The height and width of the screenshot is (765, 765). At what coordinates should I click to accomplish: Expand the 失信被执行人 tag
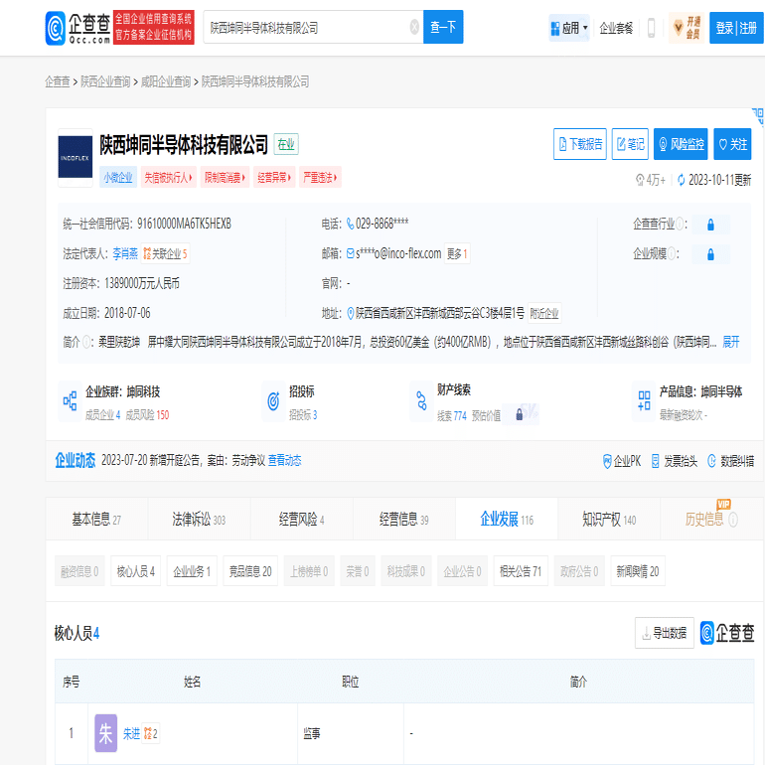pos(168,177)
